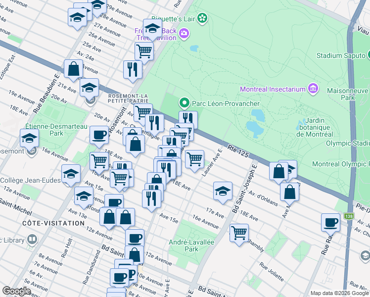This screenshot has height=297, width=370.
Task: Click the Laurier Ave E street label
Action: [x=212, y=163]
